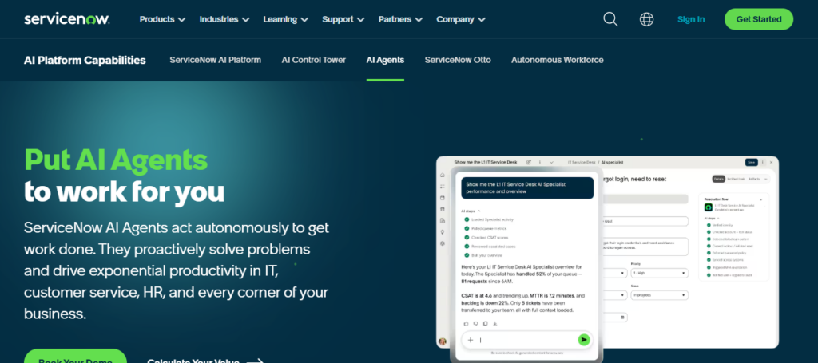Click the chat message input field
Viewport: 818px width, 363px height.
527,340
